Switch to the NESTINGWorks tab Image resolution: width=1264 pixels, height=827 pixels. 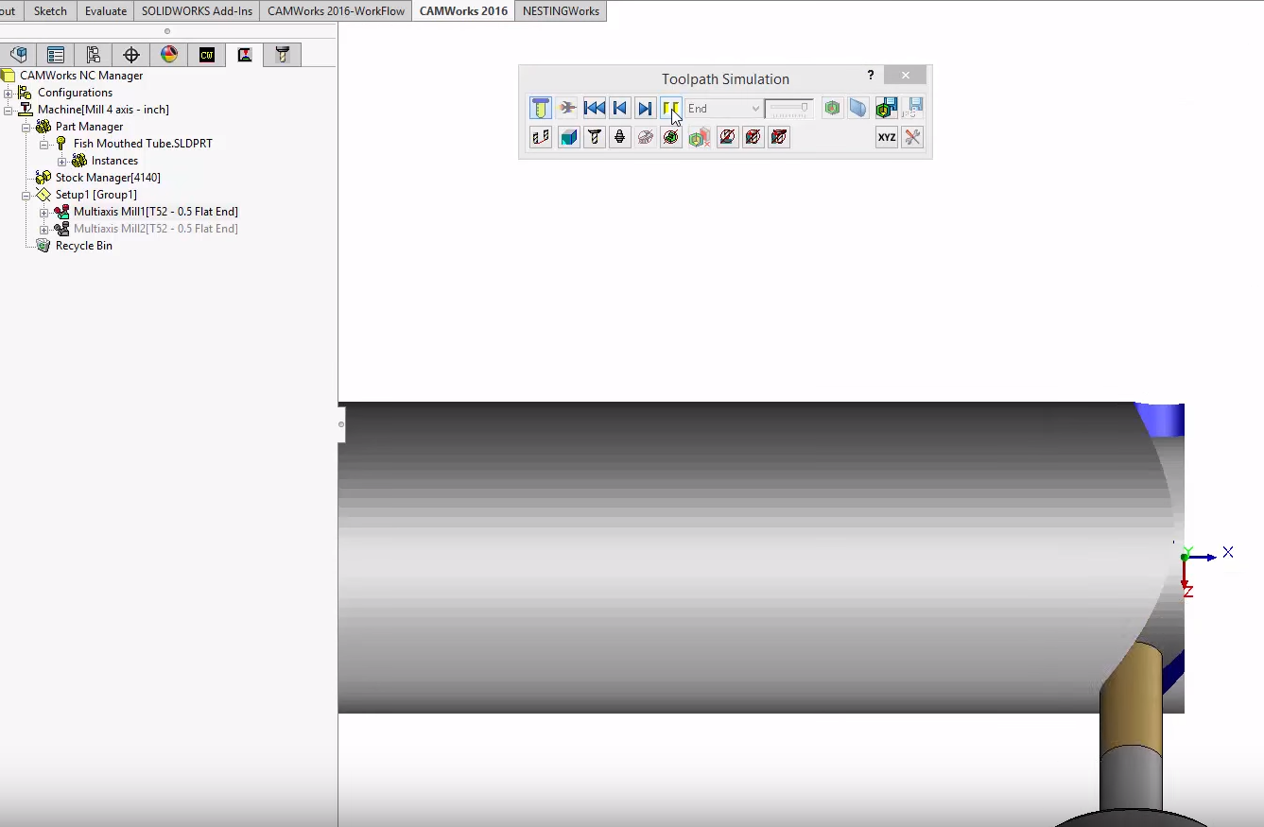click(x=561, y=11)
